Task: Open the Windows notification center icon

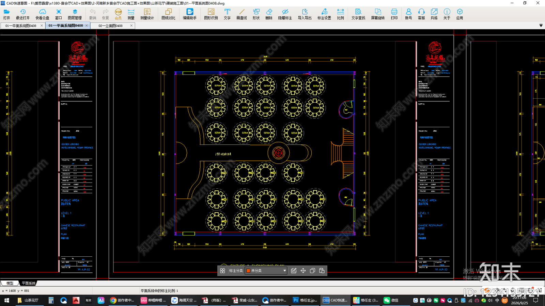Action: click(536, 300)
